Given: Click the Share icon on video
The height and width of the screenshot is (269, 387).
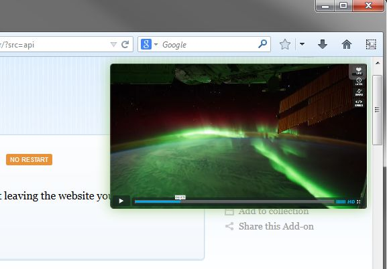Looking at the screenshot, I should pyautogui.click(x=359, y=92).
